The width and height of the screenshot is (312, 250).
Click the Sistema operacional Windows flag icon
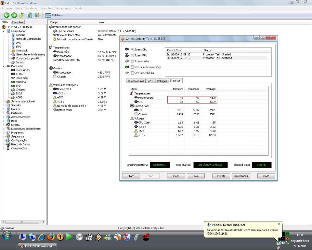point(8,101)
